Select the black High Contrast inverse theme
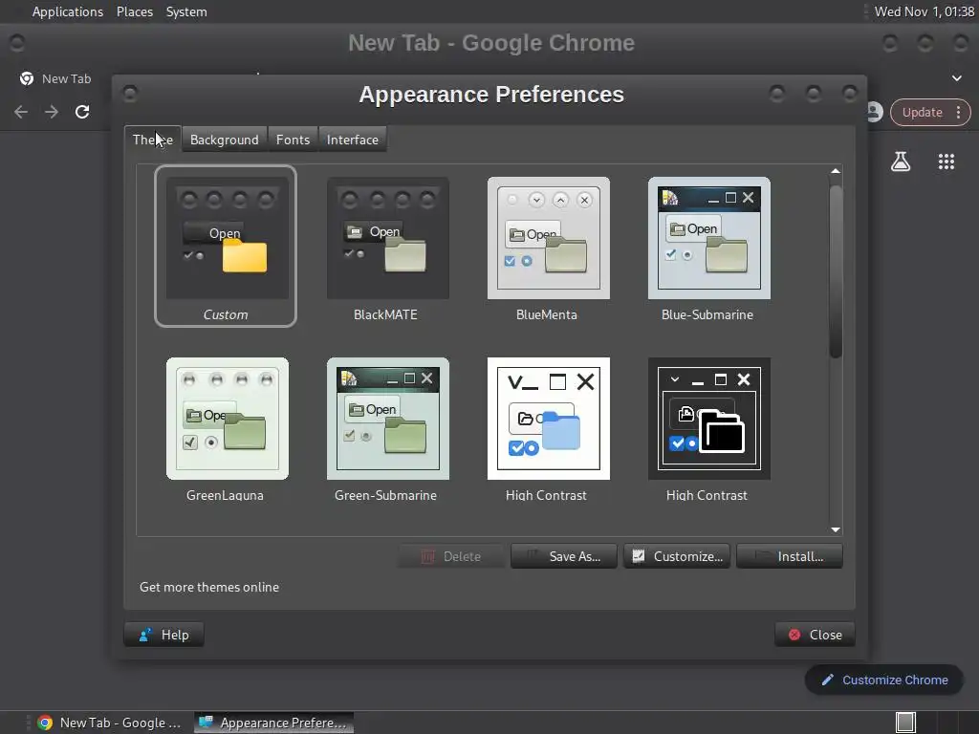The height and width of the screenshot is (734, 979). (x=708, y=427)
